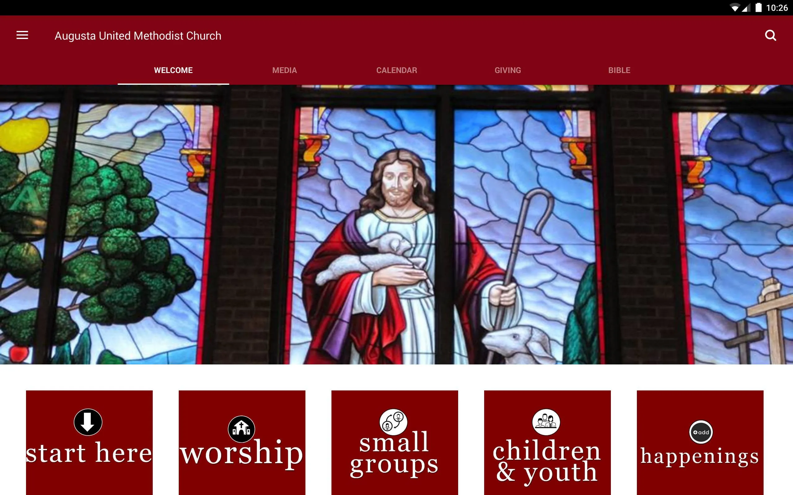Expand the navigation hamburger menu
This screenshot has width=793, height=495.
pyautogui.click(x=22, y=35)
